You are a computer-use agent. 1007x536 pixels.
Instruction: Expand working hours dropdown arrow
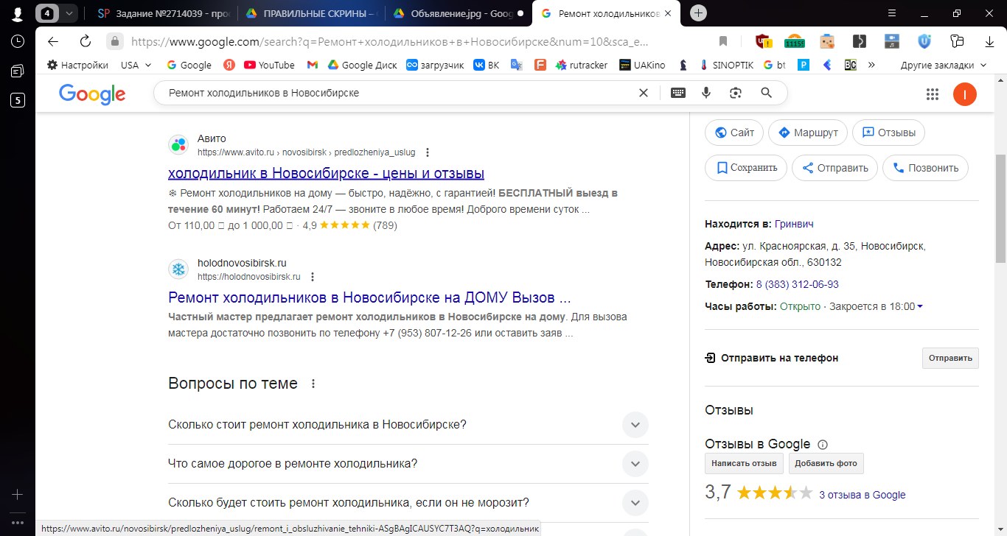coord(919,306)
